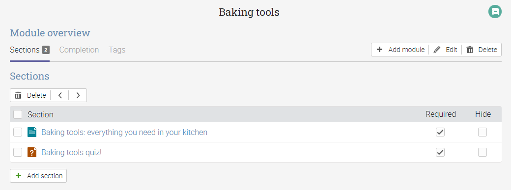Select all sections with the header checkbox

18,114
